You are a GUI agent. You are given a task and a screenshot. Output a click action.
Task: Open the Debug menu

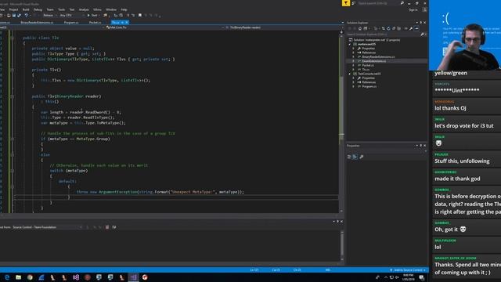click(x=38, y=9)
